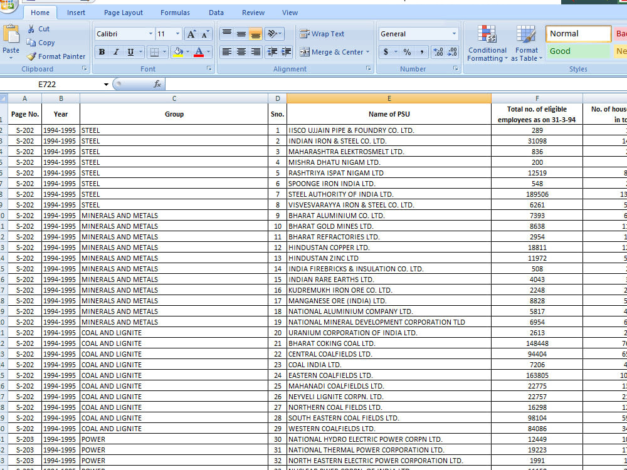Apply the Good cell style
The height and width of the screenshot is (470, 627).
click(578, 51)
